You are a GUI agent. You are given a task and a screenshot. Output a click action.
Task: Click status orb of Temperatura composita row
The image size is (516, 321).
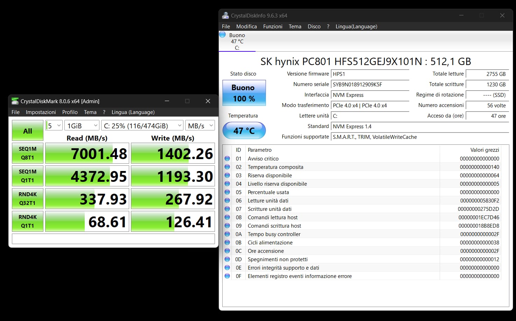(x=227, y=167)
